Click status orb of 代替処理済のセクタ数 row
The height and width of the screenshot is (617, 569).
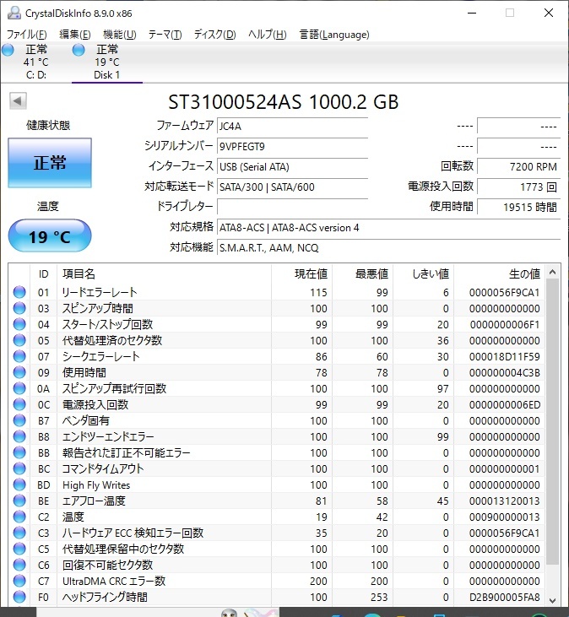19,340
